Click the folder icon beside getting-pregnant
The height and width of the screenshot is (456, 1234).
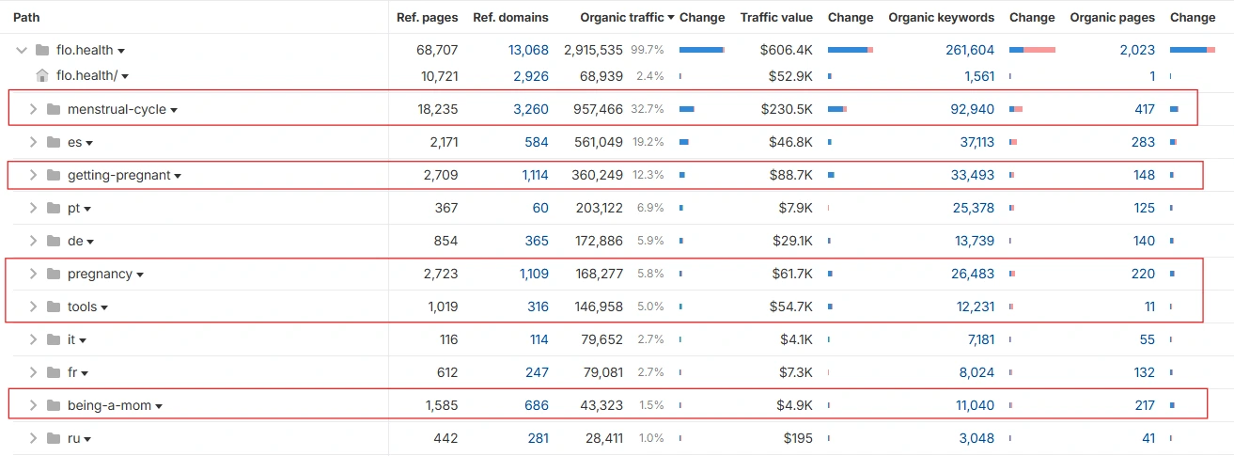53,175
